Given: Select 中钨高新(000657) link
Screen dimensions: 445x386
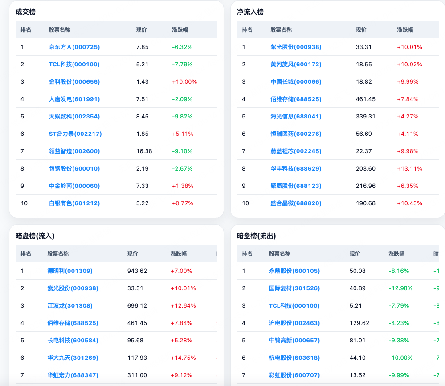Looking at the screenshot, I should click(294, 340).
